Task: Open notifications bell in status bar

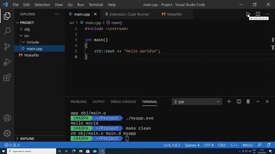Action: (x=269, y=145)
